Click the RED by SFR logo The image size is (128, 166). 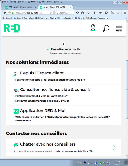point(12,28)
